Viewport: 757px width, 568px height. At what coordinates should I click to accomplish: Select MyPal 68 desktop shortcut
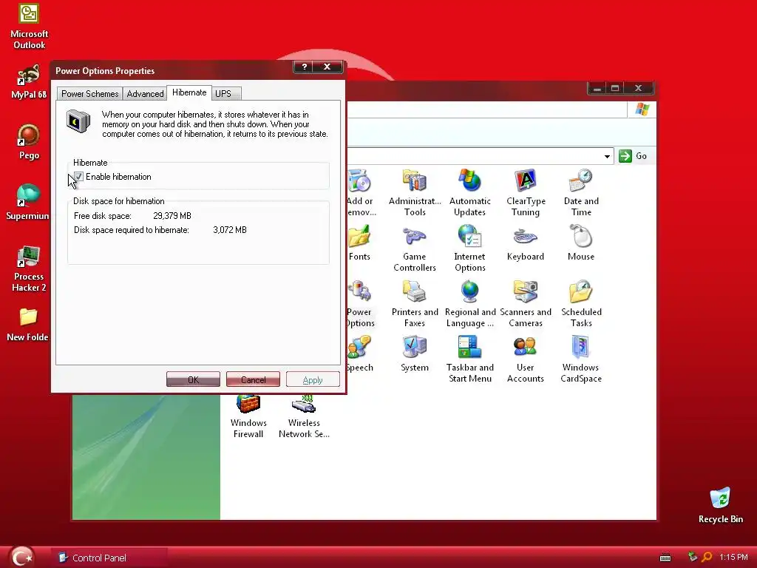click(29, 81)
